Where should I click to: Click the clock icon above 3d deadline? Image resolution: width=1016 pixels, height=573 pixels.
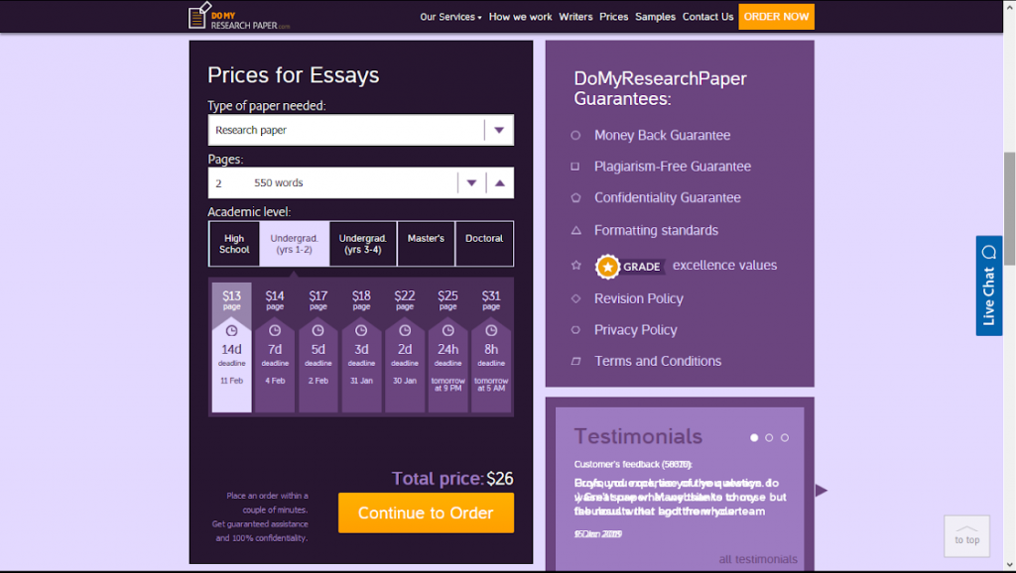[361, 331]
